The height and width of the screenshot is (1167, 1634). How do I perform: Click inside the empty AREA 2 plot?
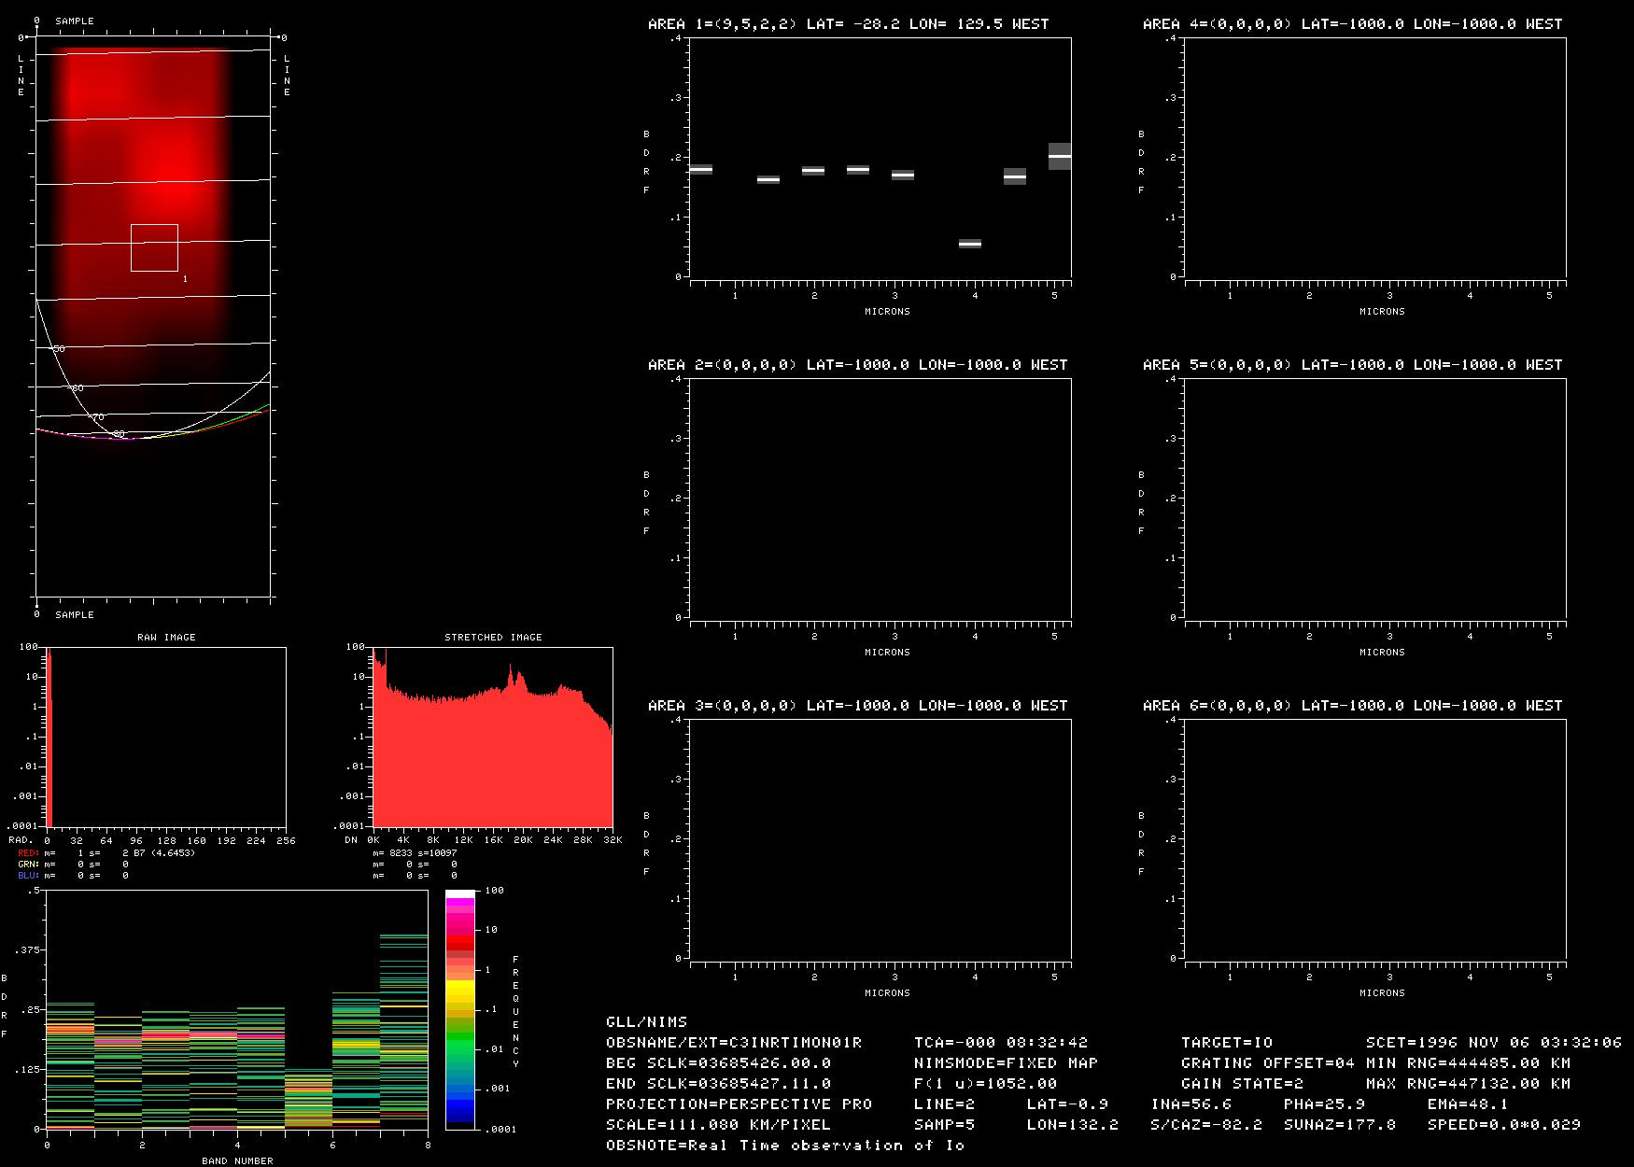point(880,498)
